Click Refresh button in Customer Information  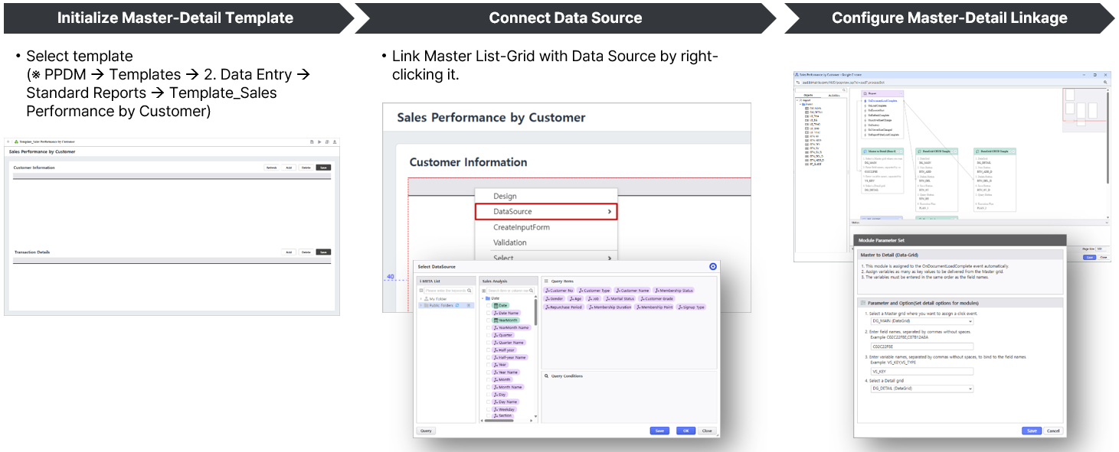tap(271, 167)
